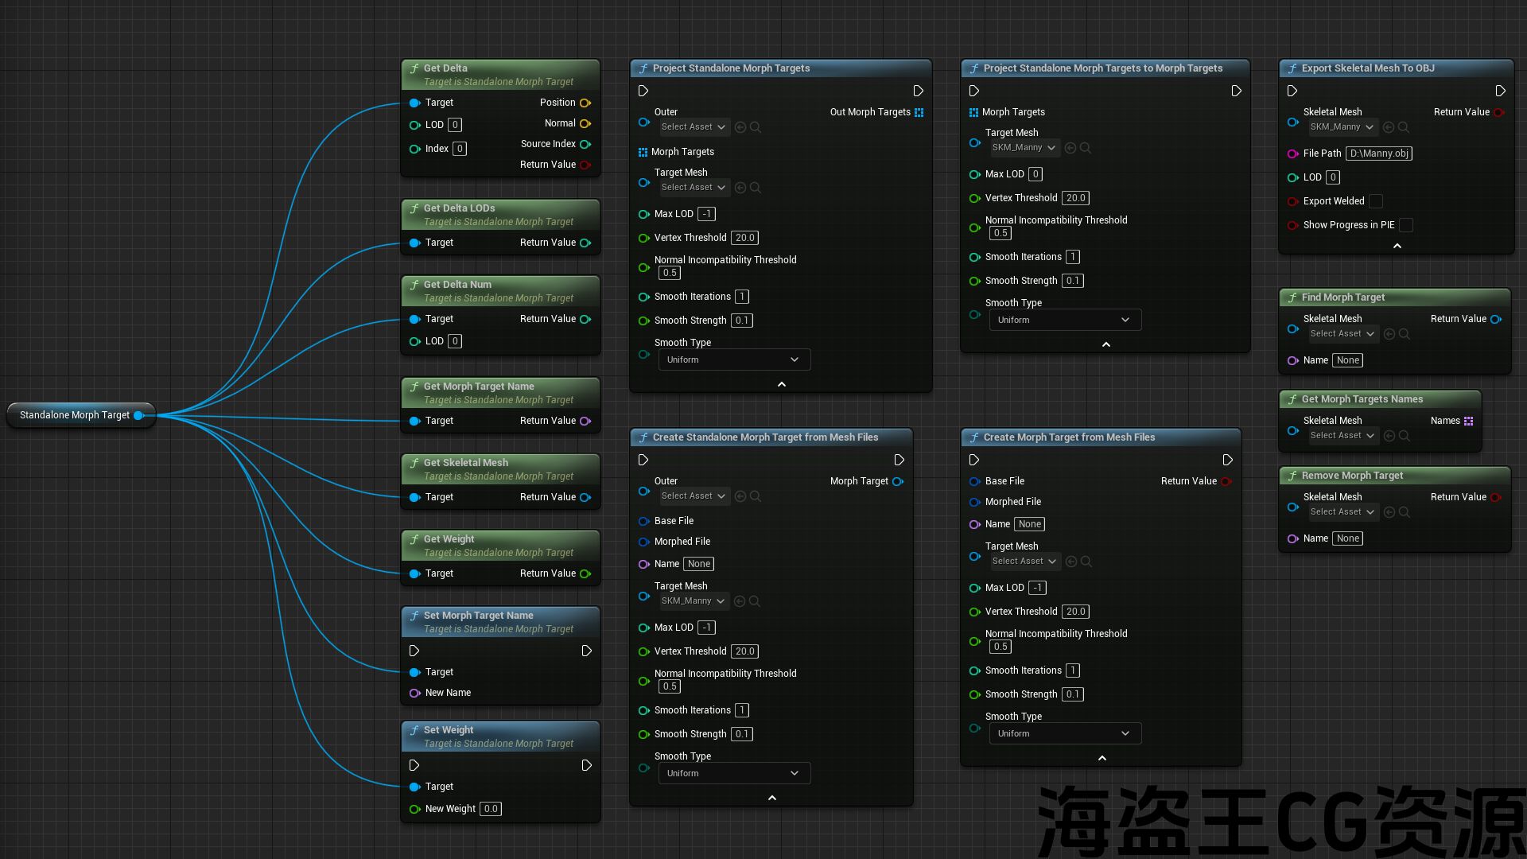Click use-selected arrow icon beside Find Morph Target asset
Screen dimensions: 1527x859
pos(1389,334)
